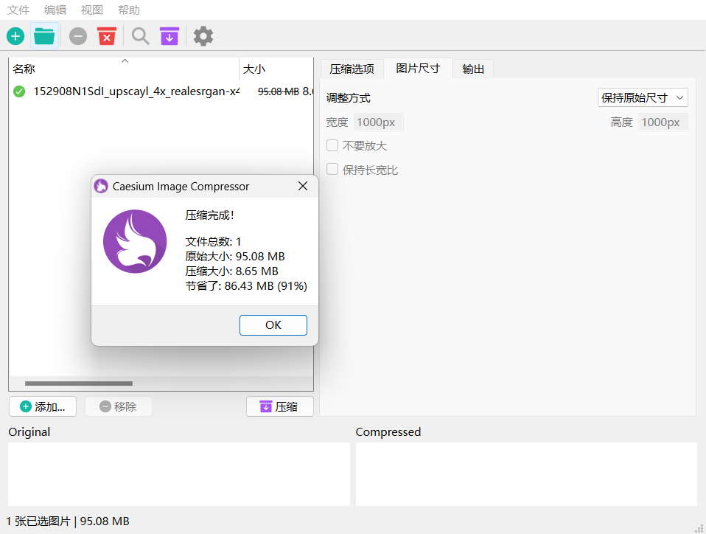Open settings with the gear icon
The image size is (706, 534).
point(203,36)
